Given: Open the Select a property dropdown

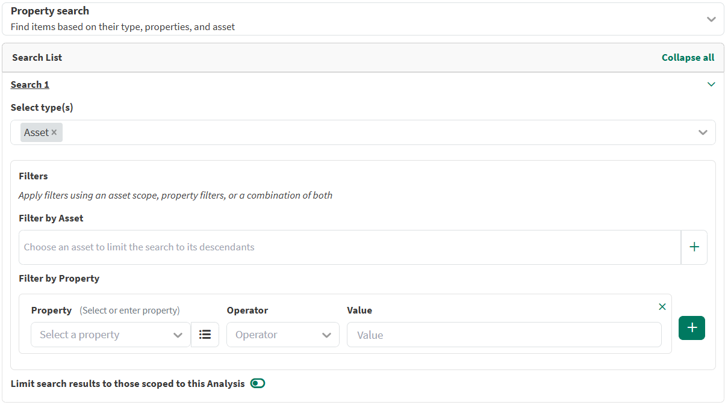Looking at the screenshot, I should (111, 335).
